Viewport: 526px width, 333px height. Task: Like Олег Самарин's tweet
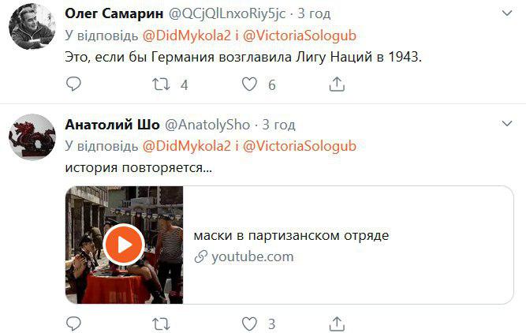tap(249, 84)
